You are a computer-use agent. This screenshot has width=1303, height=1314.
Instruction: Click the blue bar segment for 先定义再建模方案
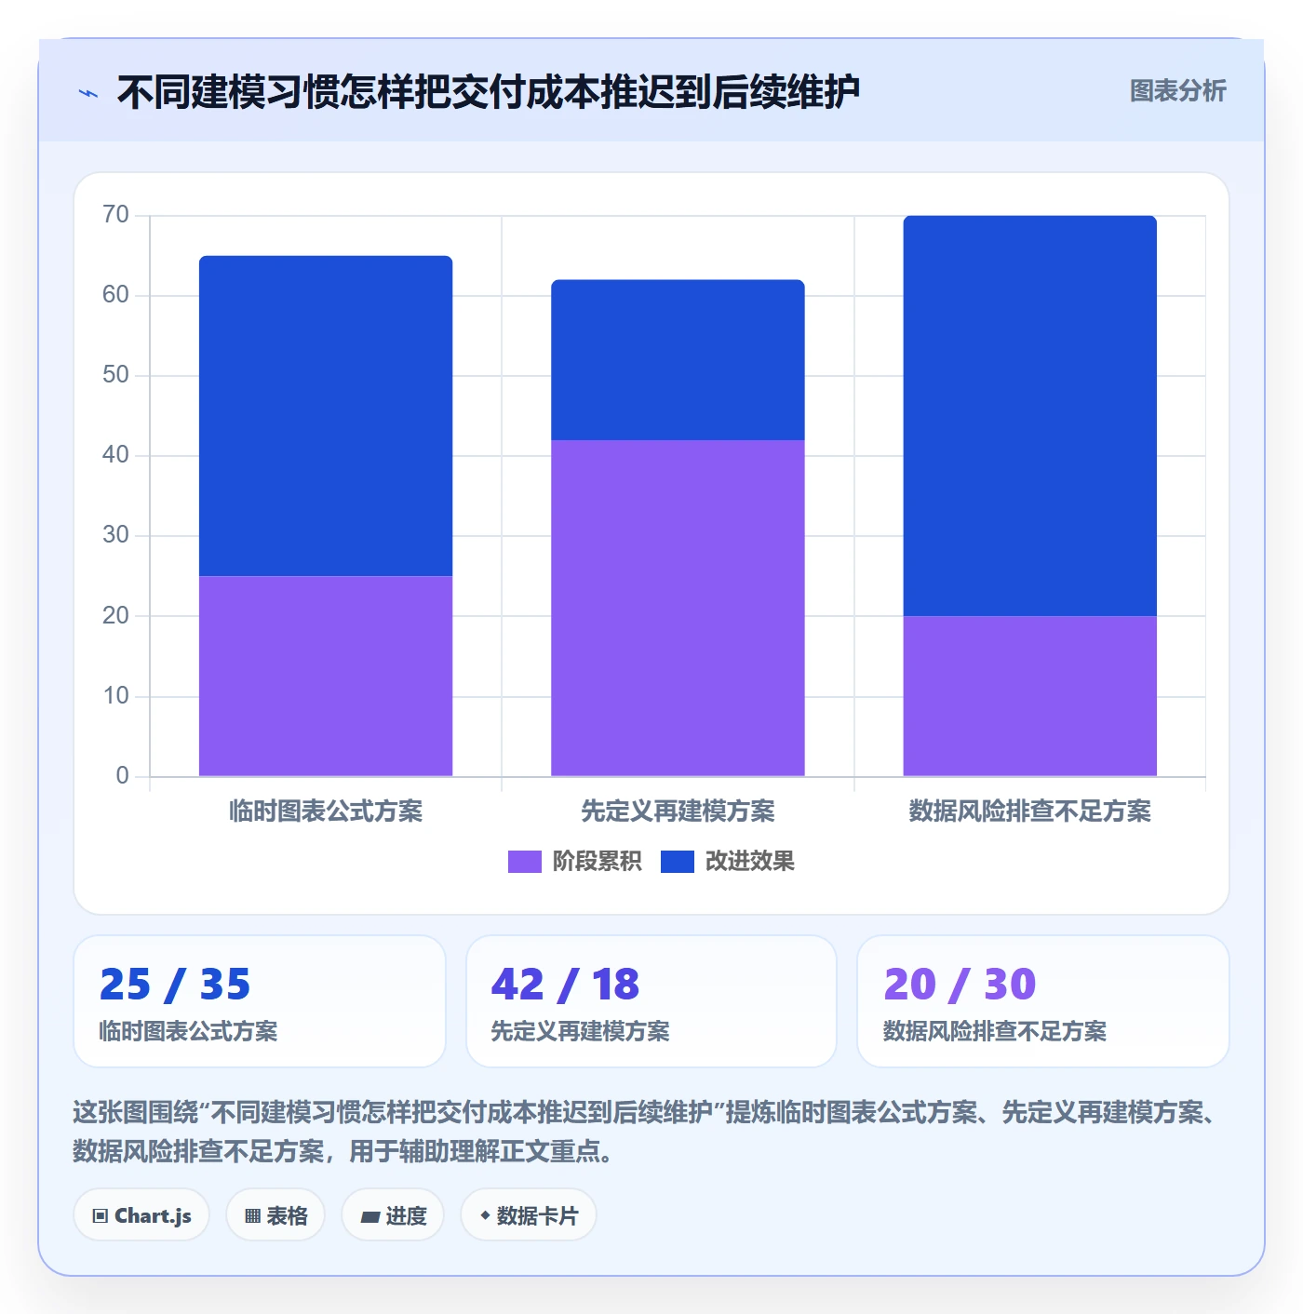pyautogui.click(x=678, y=360)
